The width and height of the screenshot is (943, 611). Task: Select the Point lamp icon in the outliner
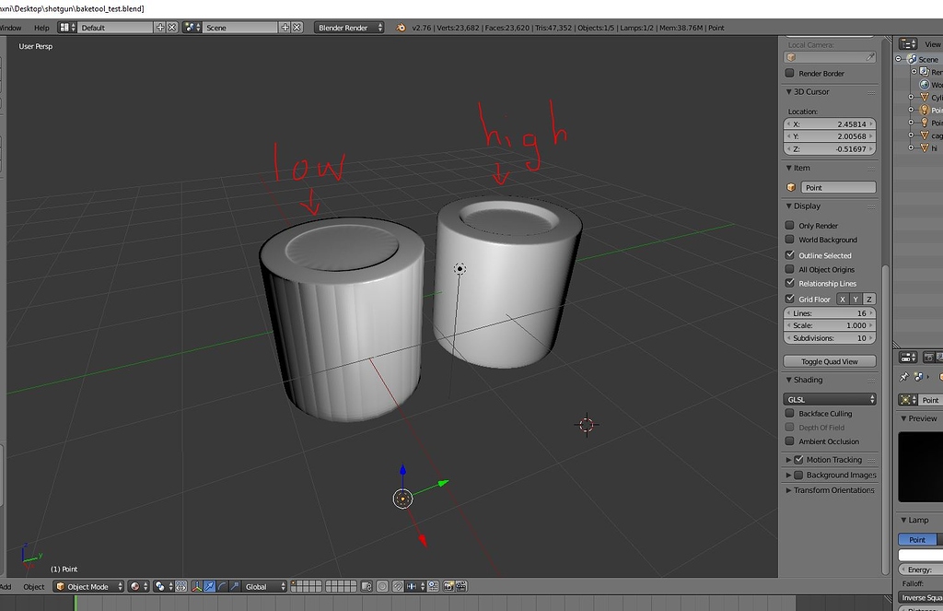pos(925,110)
